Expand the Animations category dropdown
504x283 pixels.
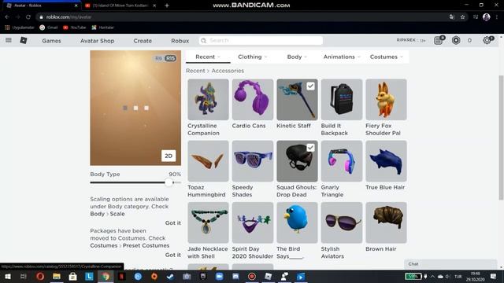tap(342, 57)
